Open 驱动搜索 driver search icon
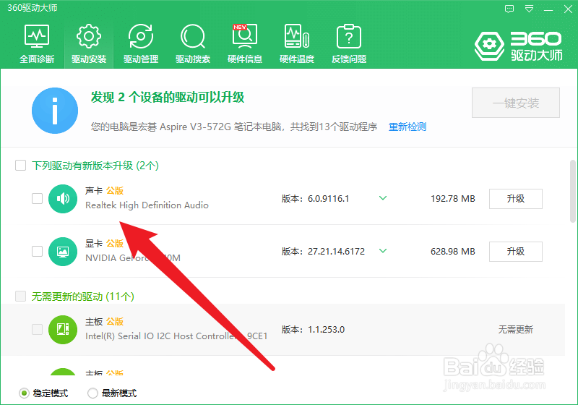578x405 pixels. 192,36
